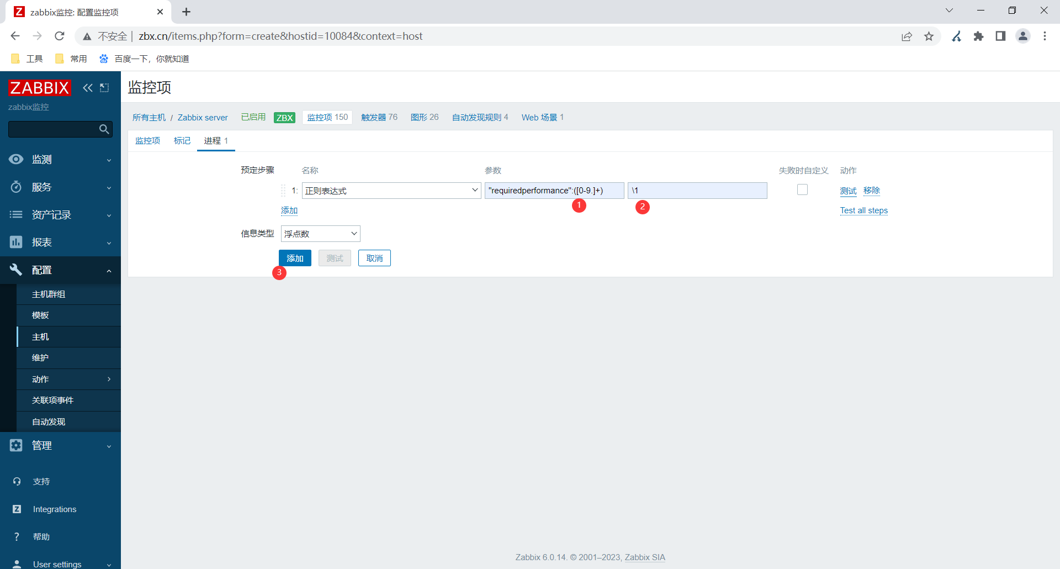Viewport: 1060px width, 569px height.
Task: Click the User settings person icon
Action: point(17,564)
